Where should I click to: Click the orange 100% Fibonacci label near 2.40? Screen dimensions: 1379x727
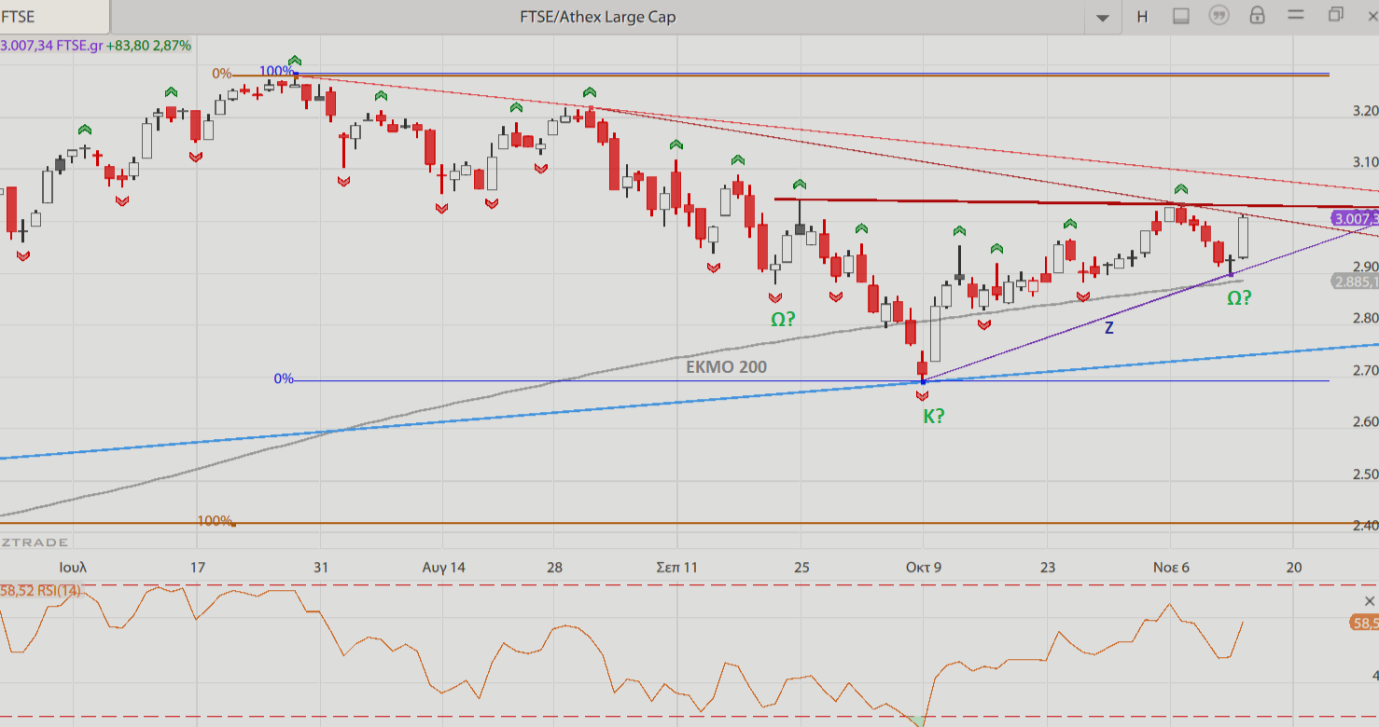(215, 520)
